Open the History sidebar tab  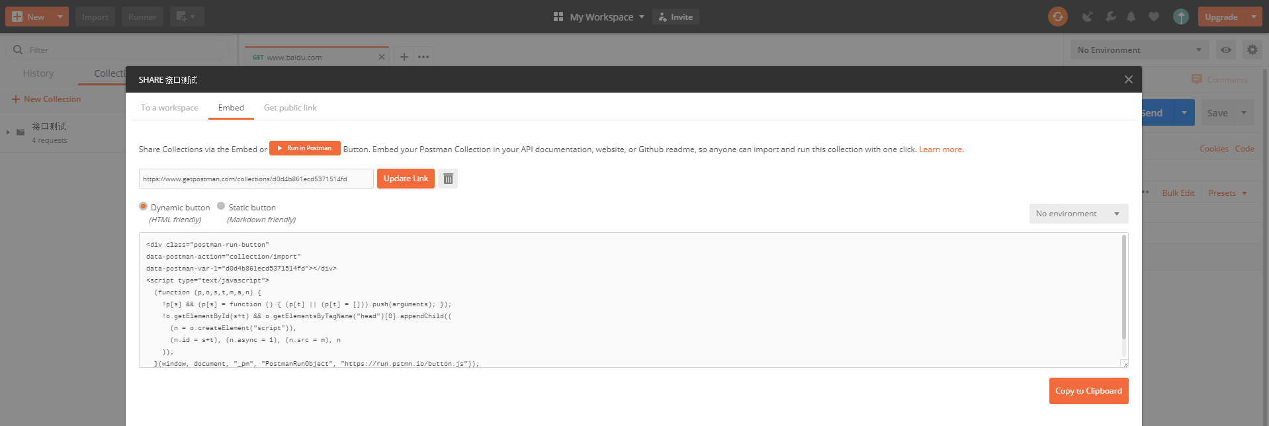(x=38, y=73)
